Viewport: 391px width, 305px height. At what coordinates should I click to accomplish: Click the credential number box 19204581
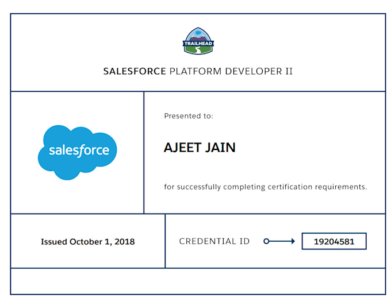pyautogui.click(x=334, y=241)
